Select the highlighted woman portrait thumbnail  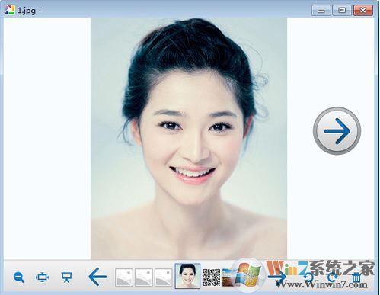[x=187, y=276]
